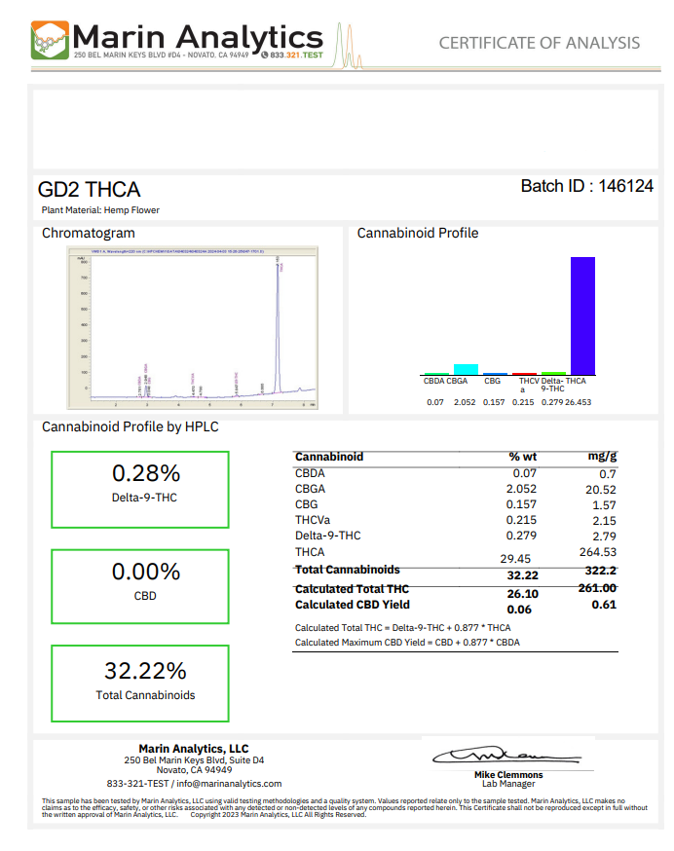Open the chromatogram plot image
This screenshot has width=674, height=851.
(x=192, y=328)
